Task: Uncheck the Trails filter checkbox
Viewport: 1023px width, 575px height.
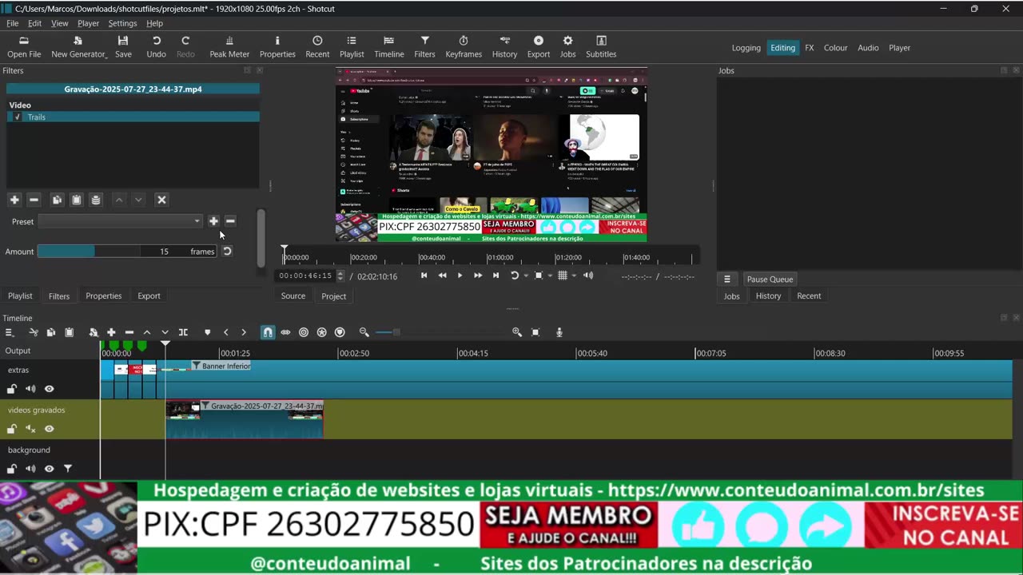Action: (x=18, y=117)
